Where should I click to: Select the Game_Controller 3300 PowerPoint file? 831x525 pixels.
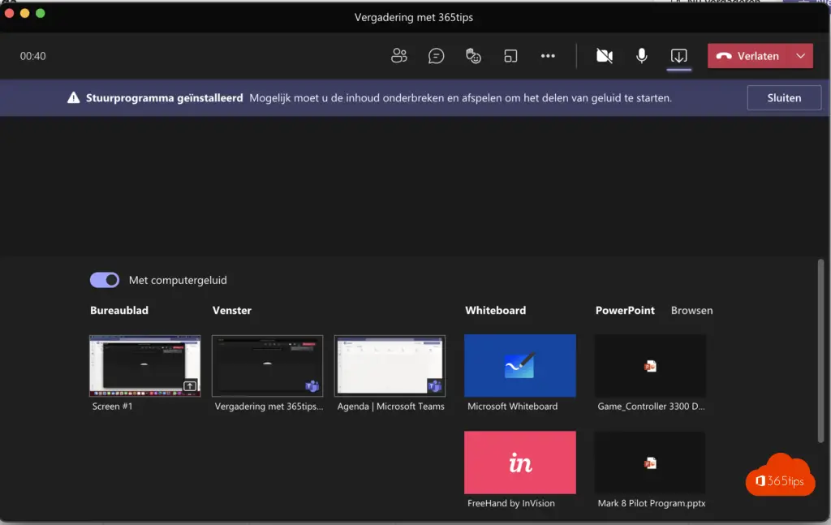(650, 365)
